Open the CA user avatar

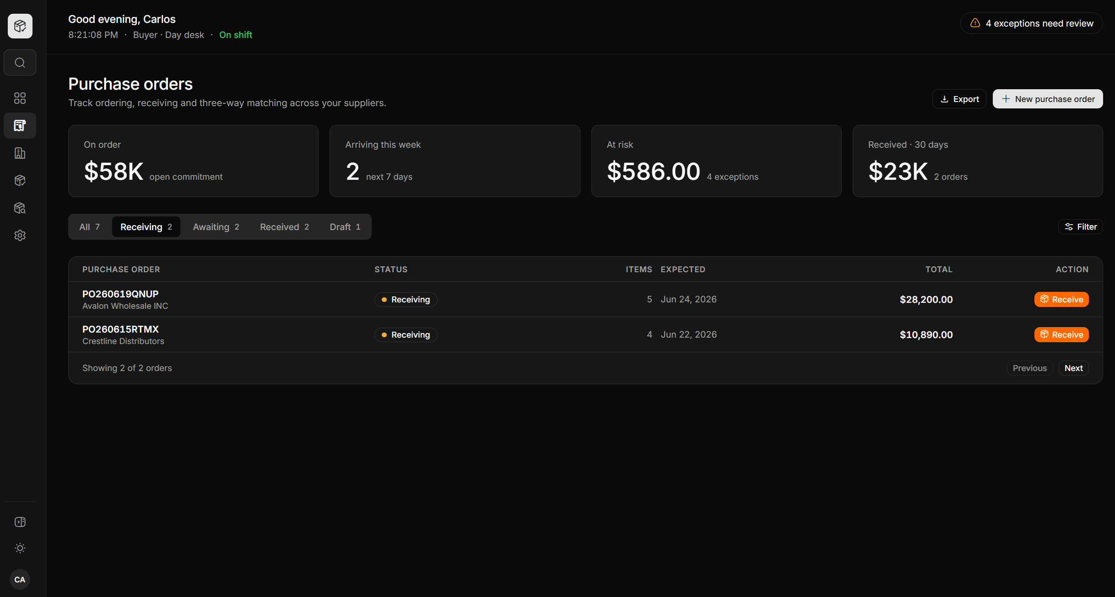point(20,580)
